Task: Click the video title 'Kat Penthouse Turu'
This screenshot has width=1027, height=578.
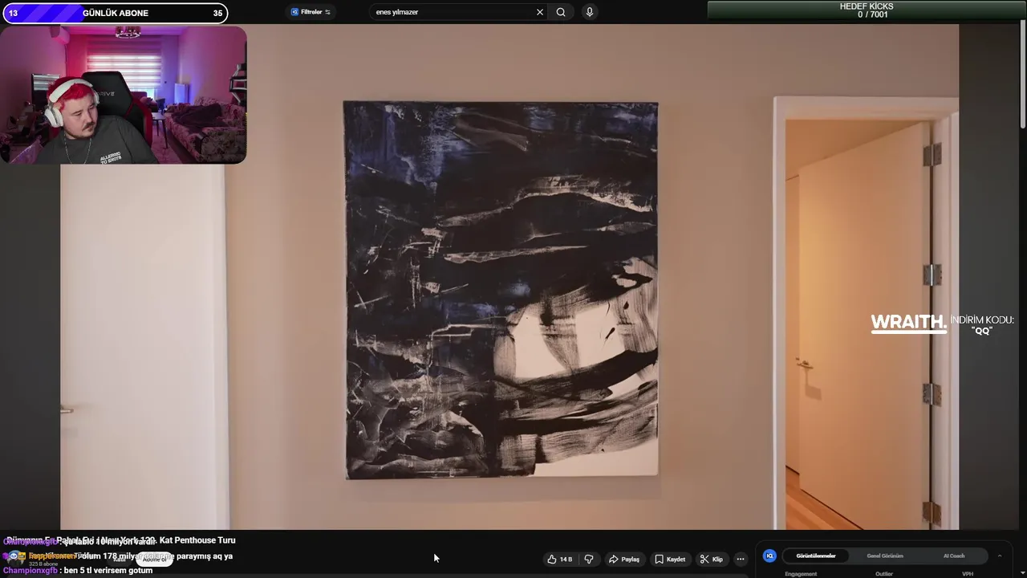Action: click(x=197, y=540)
